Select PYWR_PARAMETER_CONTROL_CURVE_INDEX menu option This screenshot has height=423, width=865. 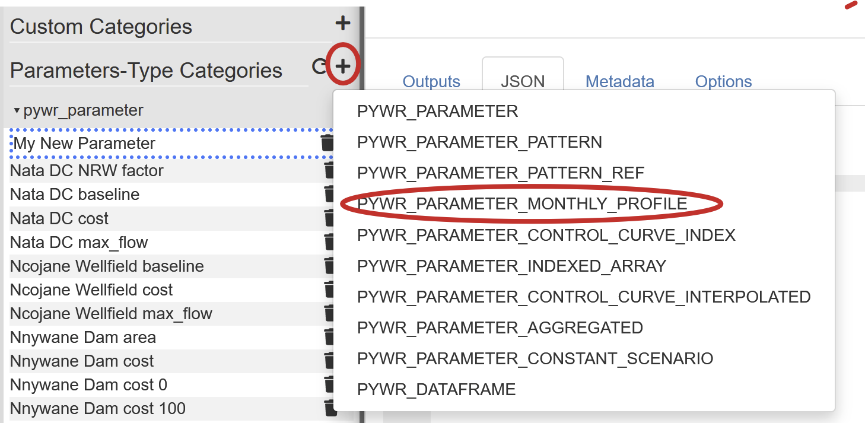[x=546, y=236]
